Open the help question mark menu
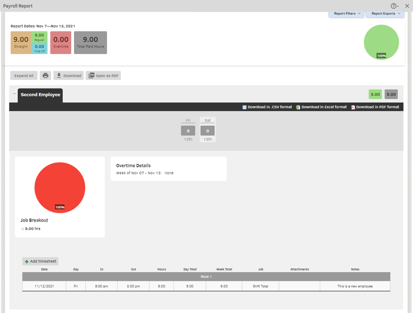The width and height of the screenshot is (413, 313). click(x=394, y=6)
